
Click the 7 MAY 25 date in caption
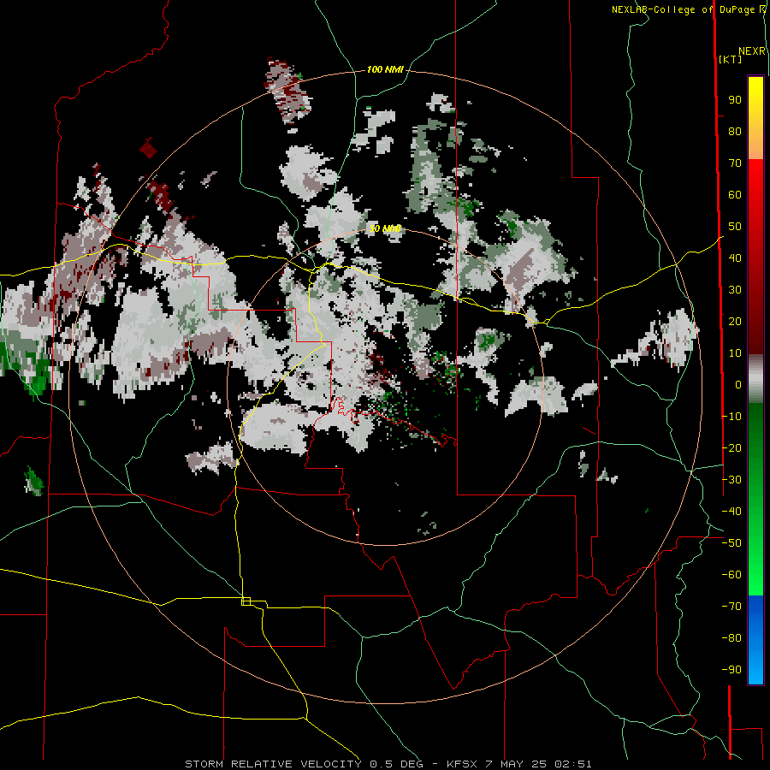point(516,764)
